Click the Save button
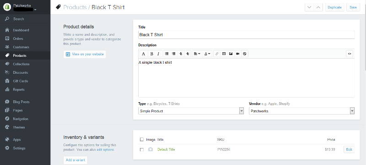Screen dimensions: 366x165 [353, 7]
